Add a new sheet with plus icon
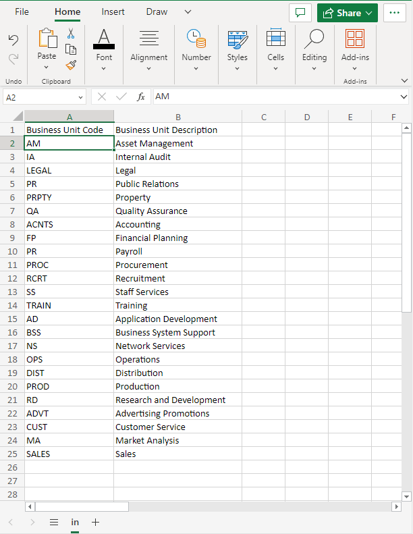 tap(95, 522)
